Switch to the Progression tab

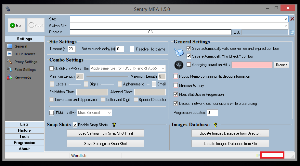pyautogui.click(x=24, y=143)
